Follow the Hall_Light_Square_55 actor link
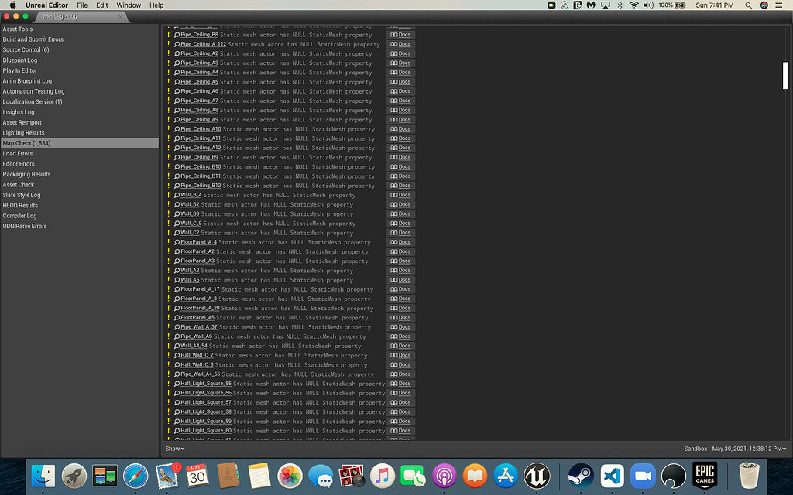 [205, 384]
